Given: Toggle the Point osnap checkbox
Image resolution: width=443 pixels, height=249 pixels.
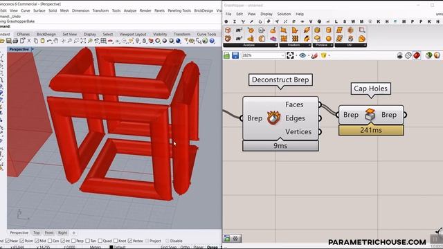Looking at the screenshot, I should (21, 241).
